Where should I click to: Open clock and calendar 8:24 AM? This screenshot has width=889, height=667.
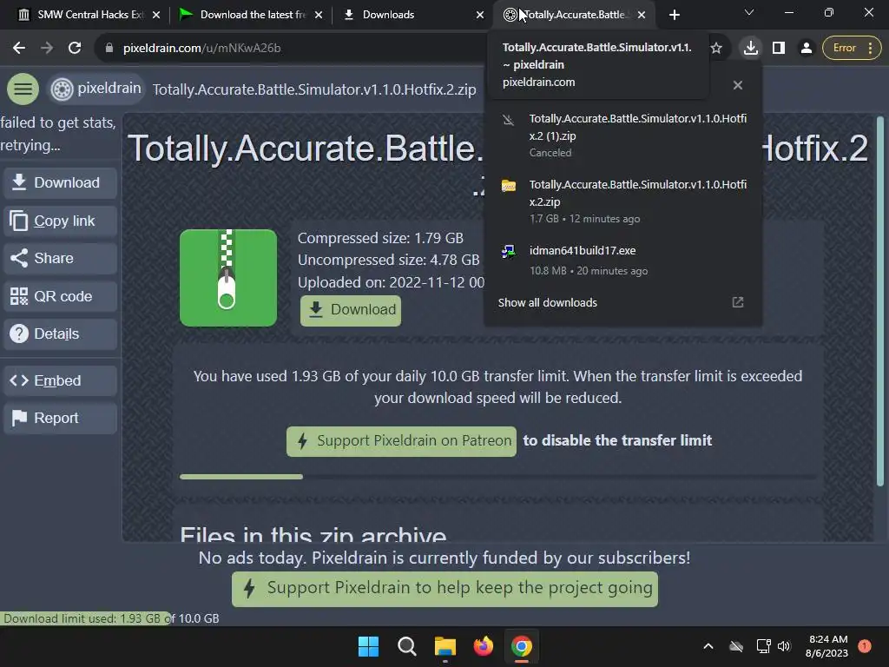tap(827, 646)
